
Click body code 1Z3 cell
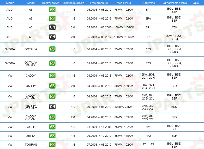point(148,49)
